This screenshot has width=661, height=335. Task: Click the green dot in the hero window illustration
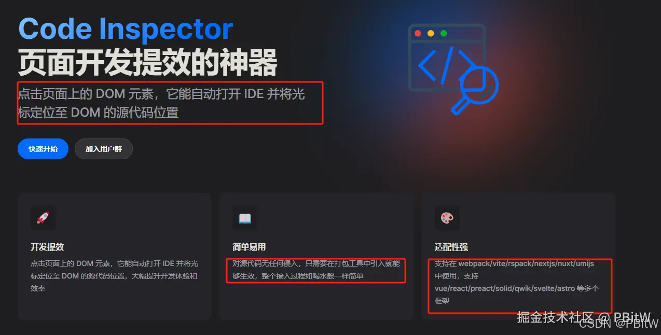coord(444,33)
